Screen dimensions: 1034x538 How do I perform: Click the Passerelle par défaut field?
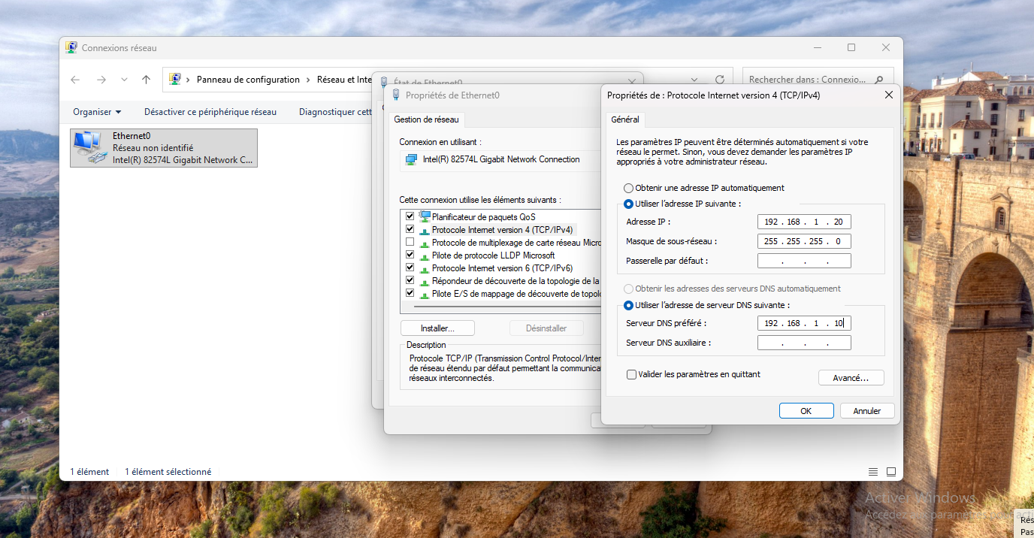pos(804,261)
